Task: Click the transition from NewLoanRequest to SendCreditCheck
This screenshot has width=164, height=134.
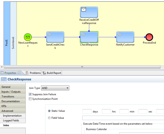Action: pyautogui.click(x=39, y=37)
